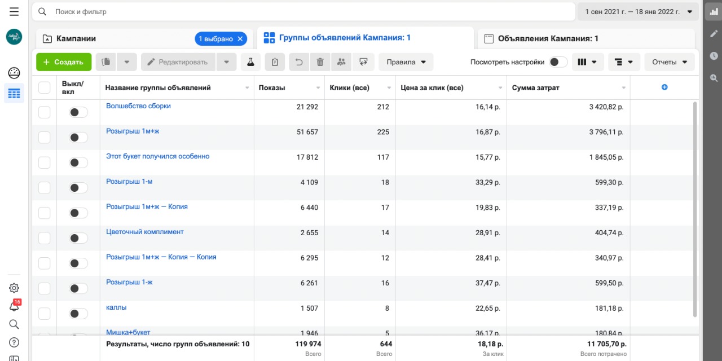Enable the Посмотреть настройки toggle
The image size is (722, 361).
point(558,62)
